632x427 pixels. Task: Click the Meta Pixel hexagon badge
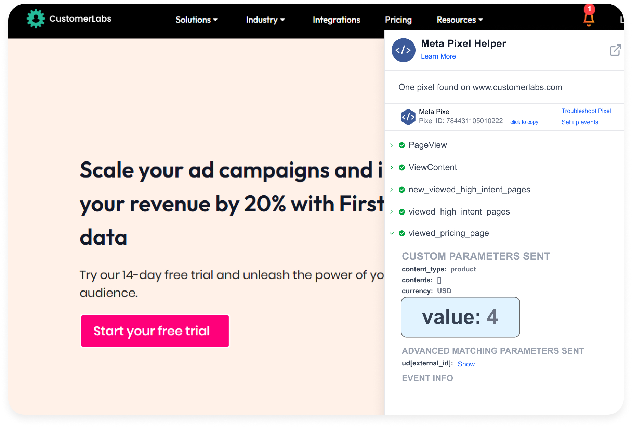coord(408,117)
